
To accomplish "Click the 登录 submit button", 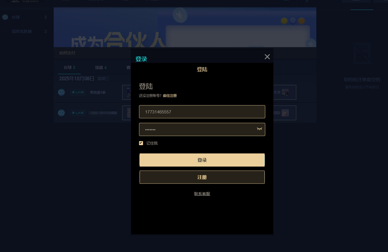I will pos(202,160).
